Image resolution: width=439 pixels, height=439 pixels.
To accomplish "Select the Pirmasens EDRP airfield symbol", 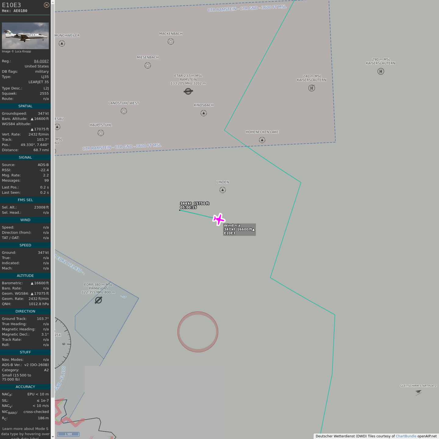I will point(98,300).
